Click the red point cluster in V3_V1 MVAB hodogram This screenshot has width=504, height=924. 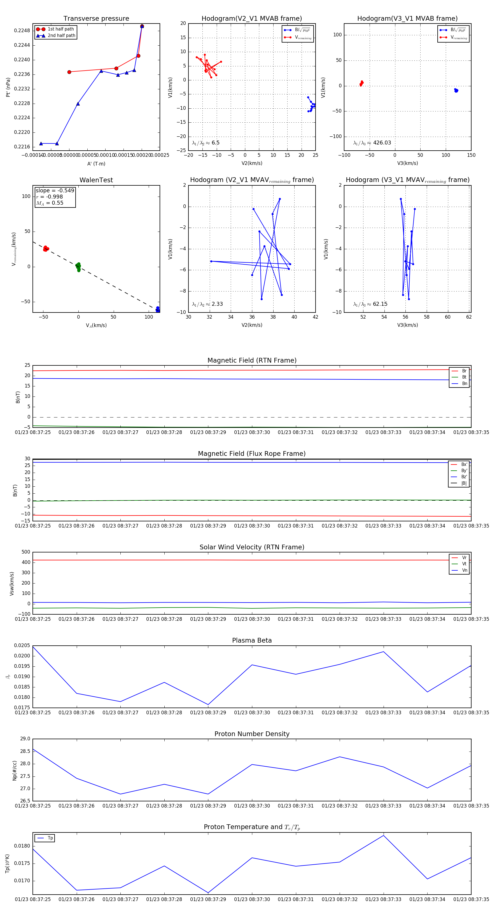tap(361, 83)
